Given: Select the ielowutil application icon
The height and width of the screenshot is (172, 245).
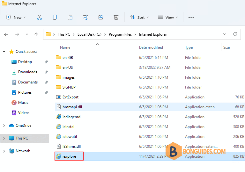Looking at the screenshot, I should click(x=59, y=136).
